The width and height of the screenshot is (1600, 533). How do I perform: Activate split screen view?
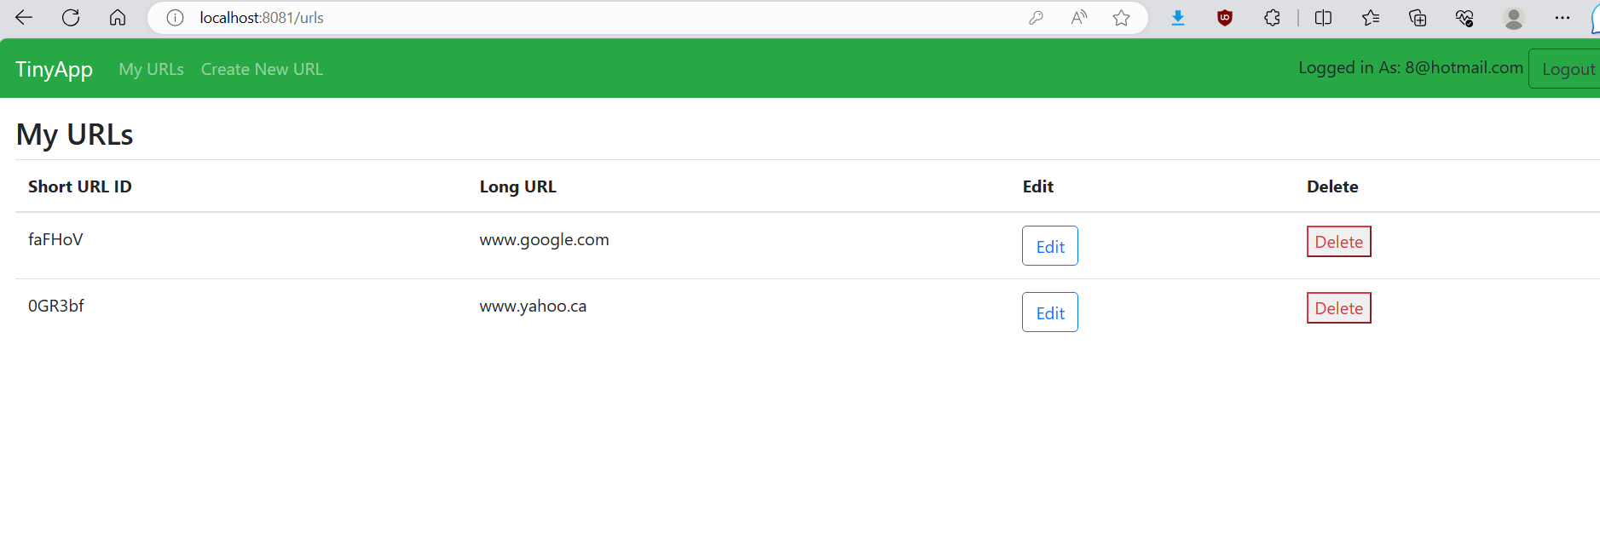1323,17
